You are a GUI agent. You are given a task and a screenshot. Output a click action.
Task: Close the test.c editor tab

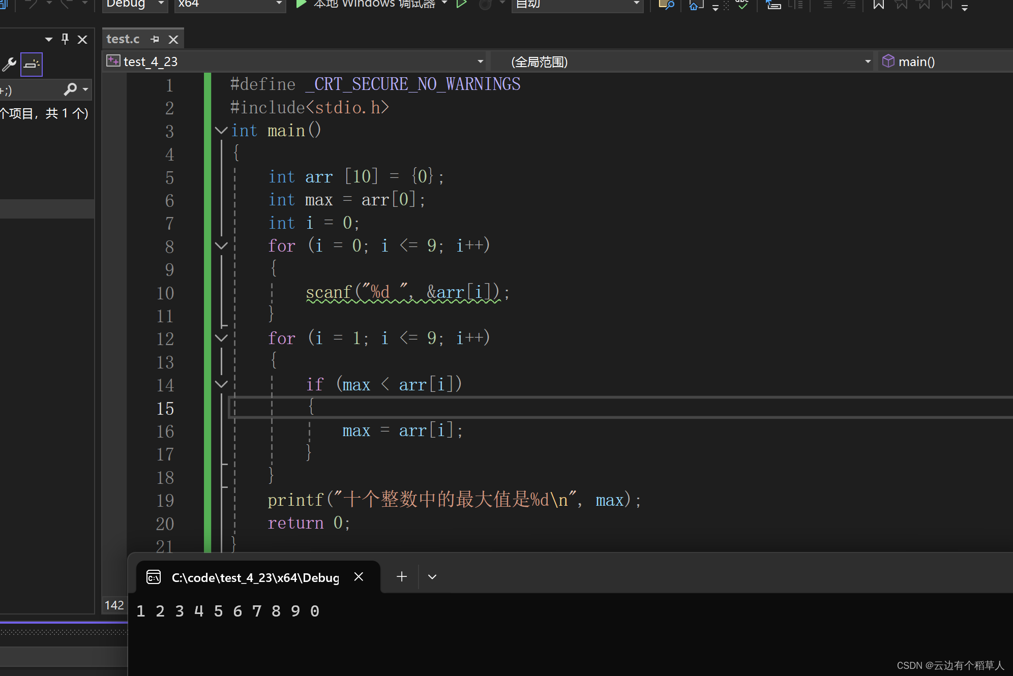(x=173, y=39)
